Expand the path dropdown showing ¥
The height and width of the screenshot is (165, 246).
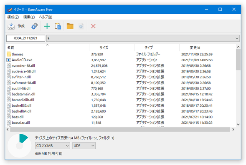click(x=237, y=38)
